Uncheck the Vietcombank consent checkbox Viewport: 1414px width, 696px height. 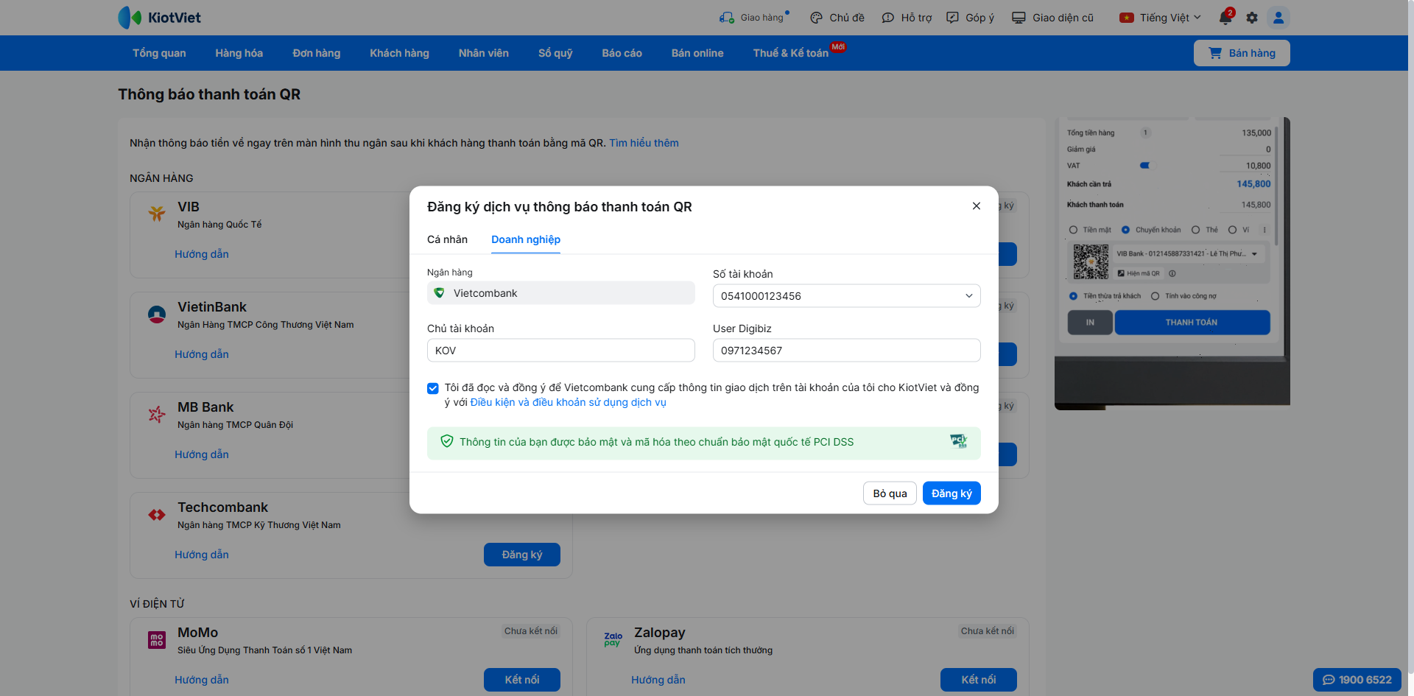(433, 388)
